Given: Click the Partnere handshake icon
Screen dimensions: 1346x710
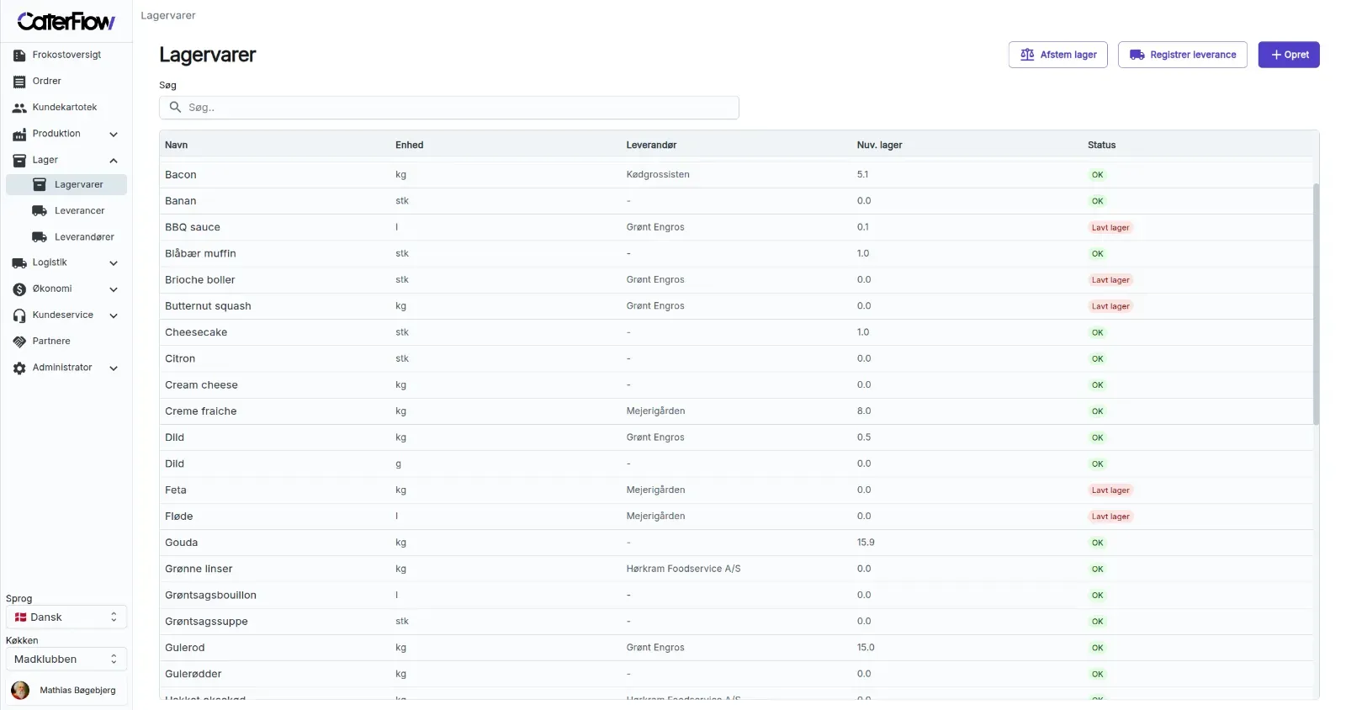Looking at the screenshot, I should pyautogui.click(x=19, y=342).
